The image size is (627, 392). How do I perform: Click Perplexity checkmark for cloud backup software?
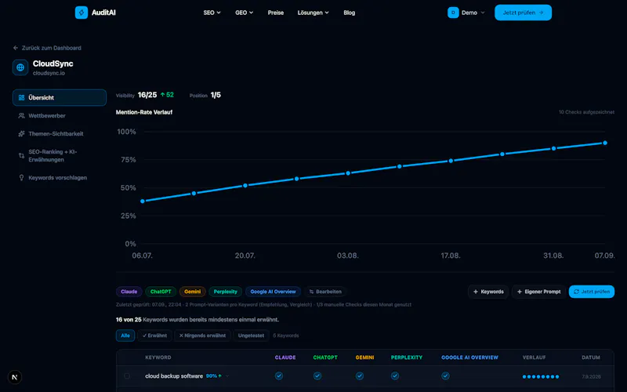click(x=395, y=376)
